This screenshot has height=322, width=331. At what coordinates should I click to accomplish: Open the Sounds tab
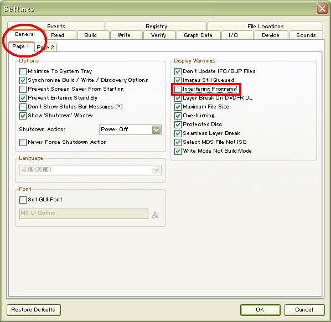coord(306,35)
